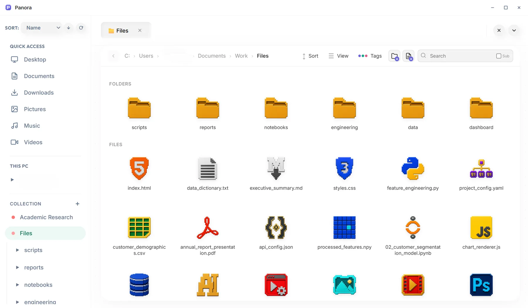This screenshot has height=308, width=528.
Task: Open the Tags menu
Action: (370, 56)
